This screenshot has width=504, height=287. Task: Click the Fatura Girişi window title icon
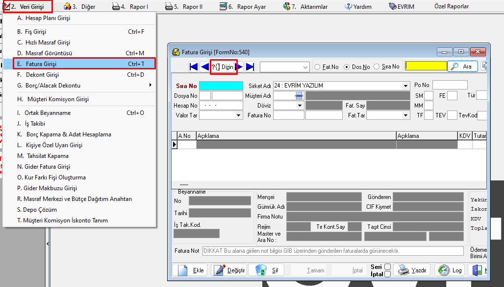point(176,52)
